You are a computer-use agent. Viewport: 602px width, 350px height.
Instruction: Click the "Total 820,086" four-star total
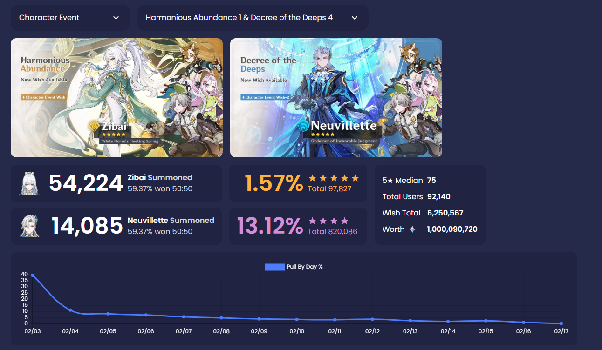coord(333,231)
